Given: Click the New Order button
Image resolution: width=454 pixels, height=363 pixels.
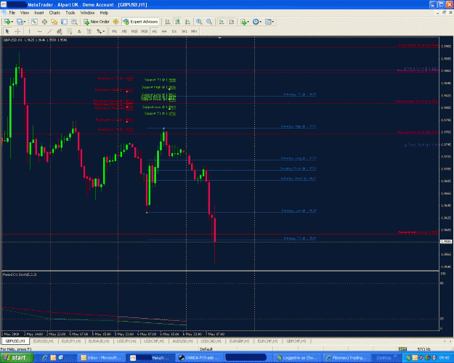Looking at the screenshot, I should point(97,22).
